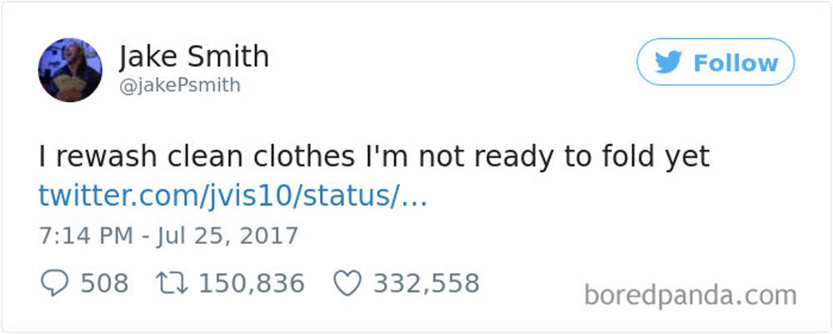833x334 pixels.
Task: Click the 508 reply count
Action: pyautogui.click(x=104, y=283)
